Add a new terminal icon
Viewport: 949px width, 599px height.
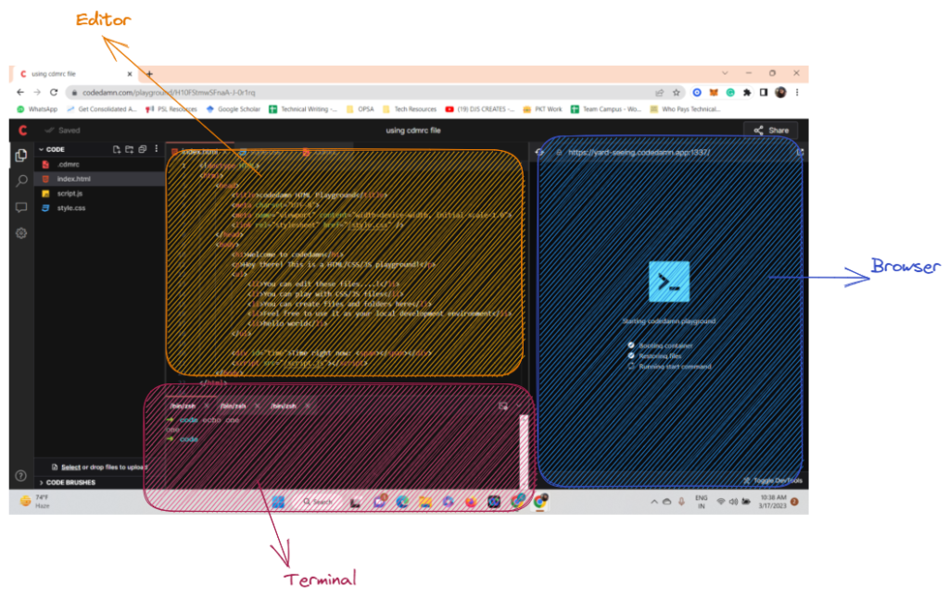503,406
